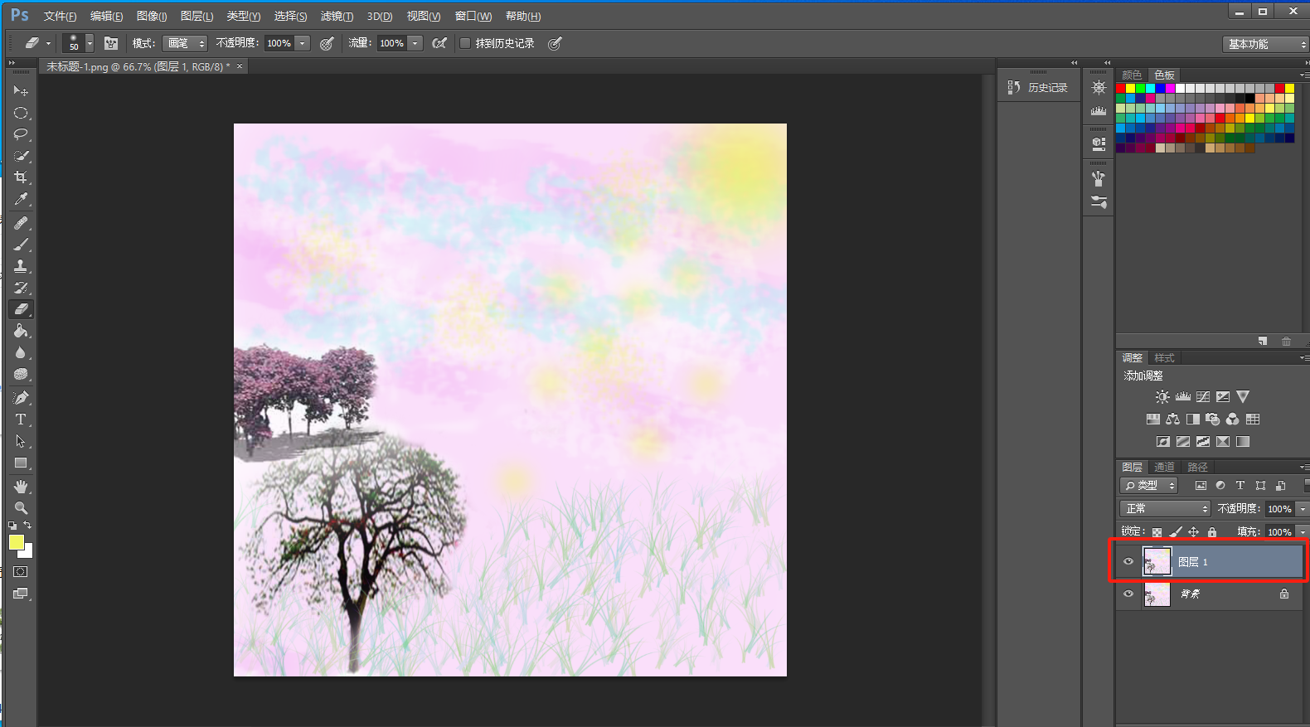Open layer 不透明度 dropdown arrow
This screenshot has width=1310, height=727.
[1303, 508]
